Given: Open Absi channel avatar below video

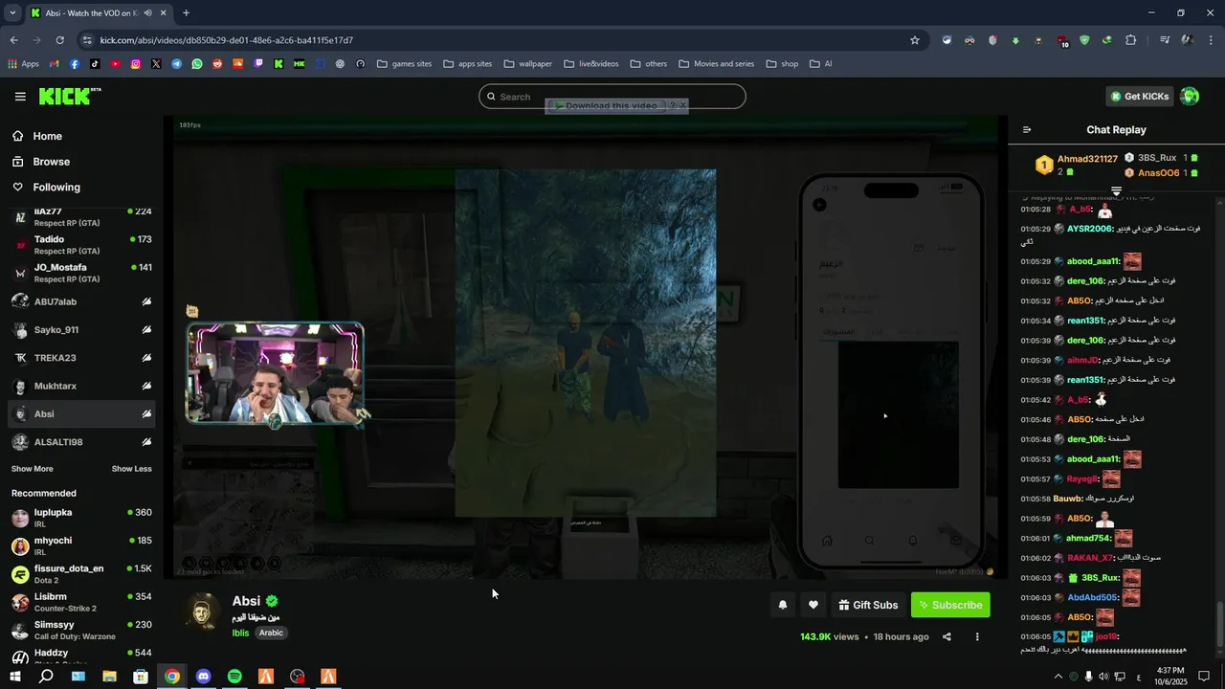Looking at the screenshot, I should [x=202, y=612].
